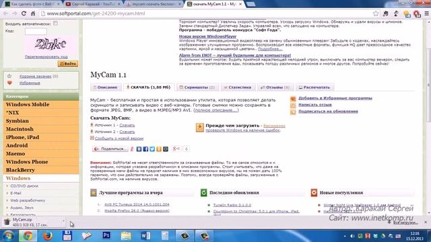Open the Статистика tab

point(238,87)
